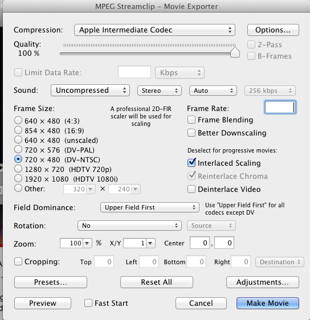This screenshot has height=320, width=310.
Task: Open the Rotation dropdown
Action: click(x=129, y=225)
